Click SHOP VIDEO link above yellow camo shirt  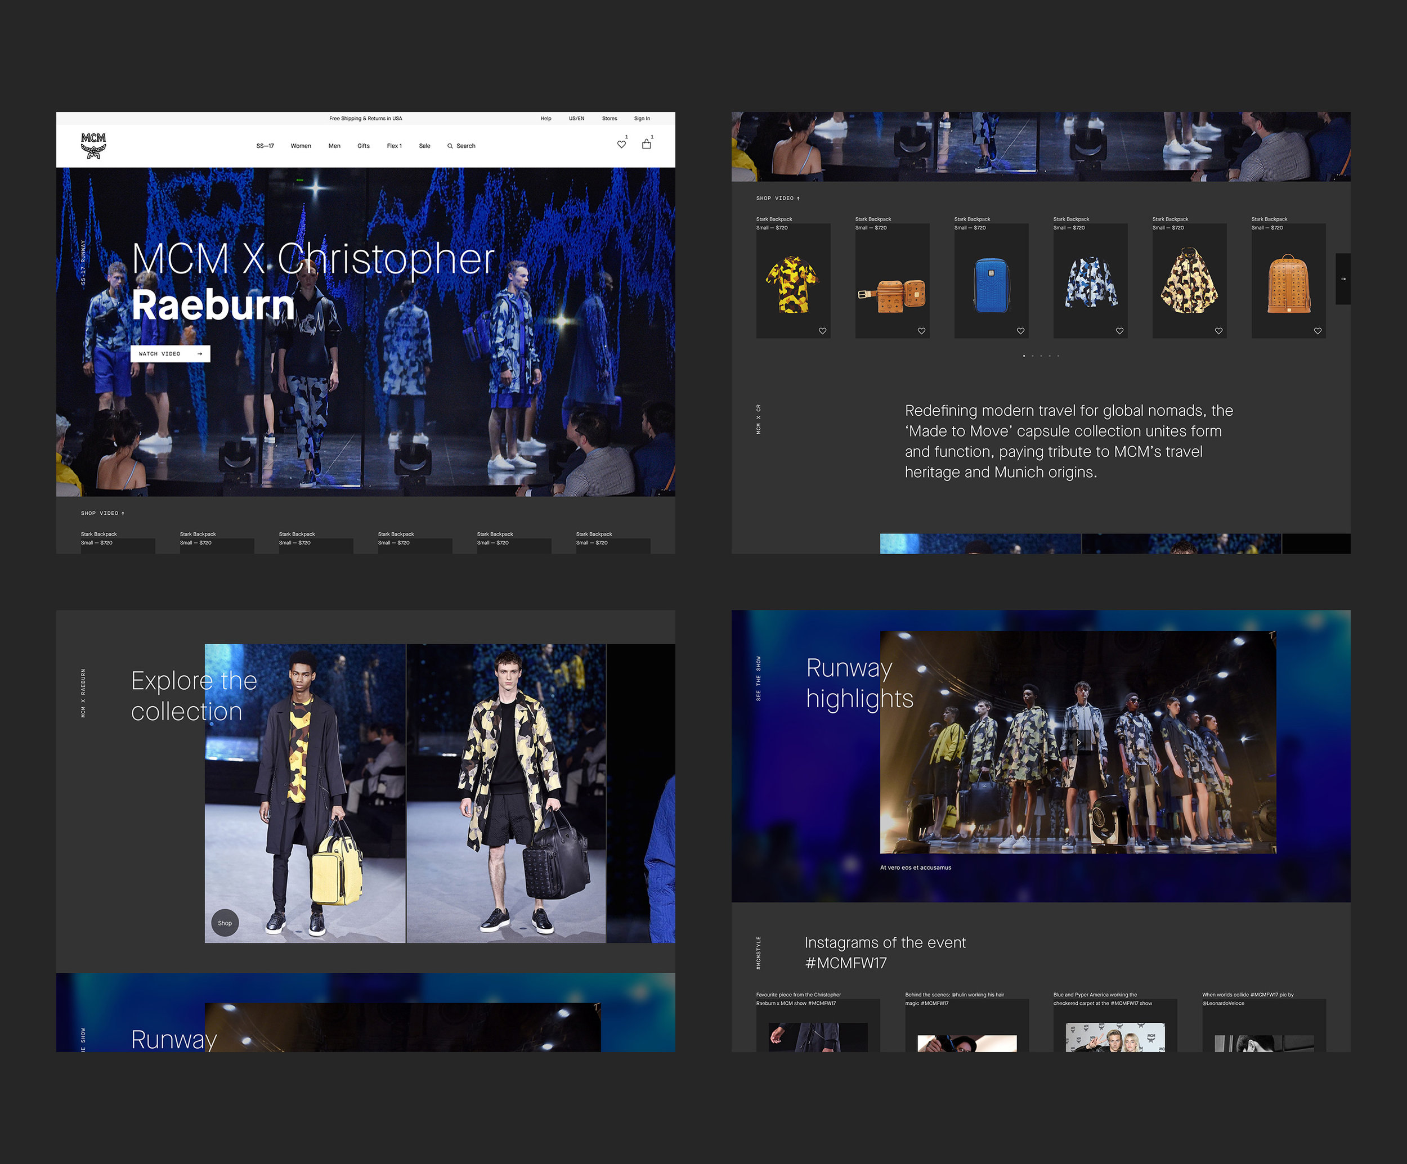pyautogui.click(x=778, y=198)
